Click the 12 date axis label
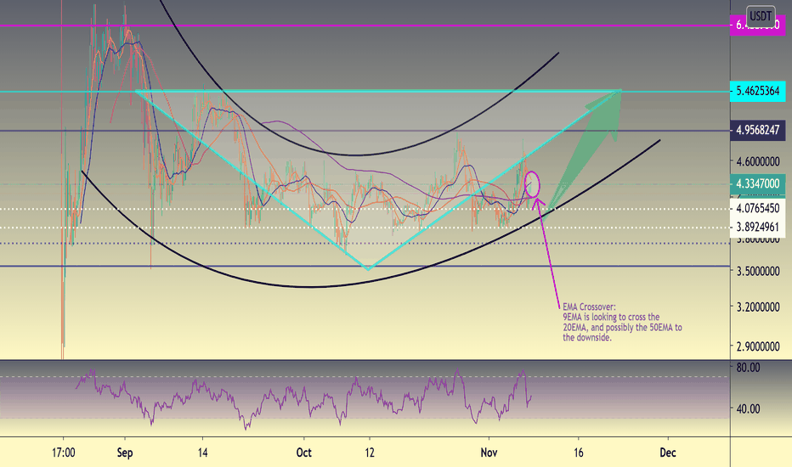Image resolution: width=792 pixels, height=467 pixels. (370, 453)
